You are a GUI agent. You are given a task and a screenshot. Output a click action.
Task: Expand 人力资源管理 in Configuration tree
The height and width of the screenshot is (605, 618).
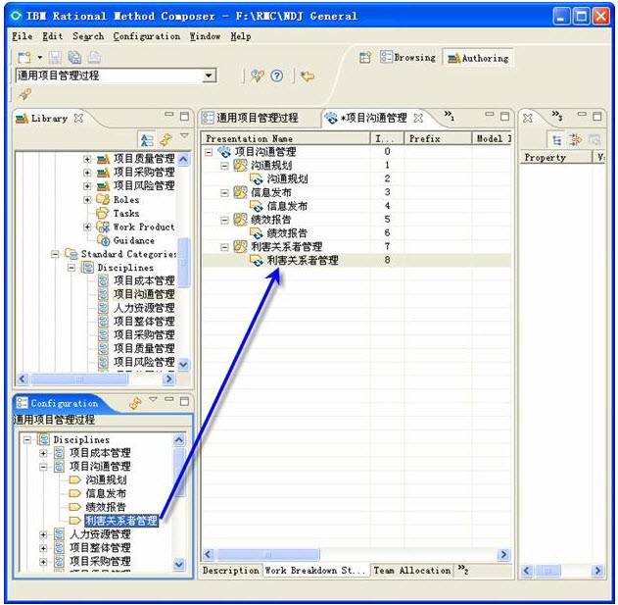point(43,535)
